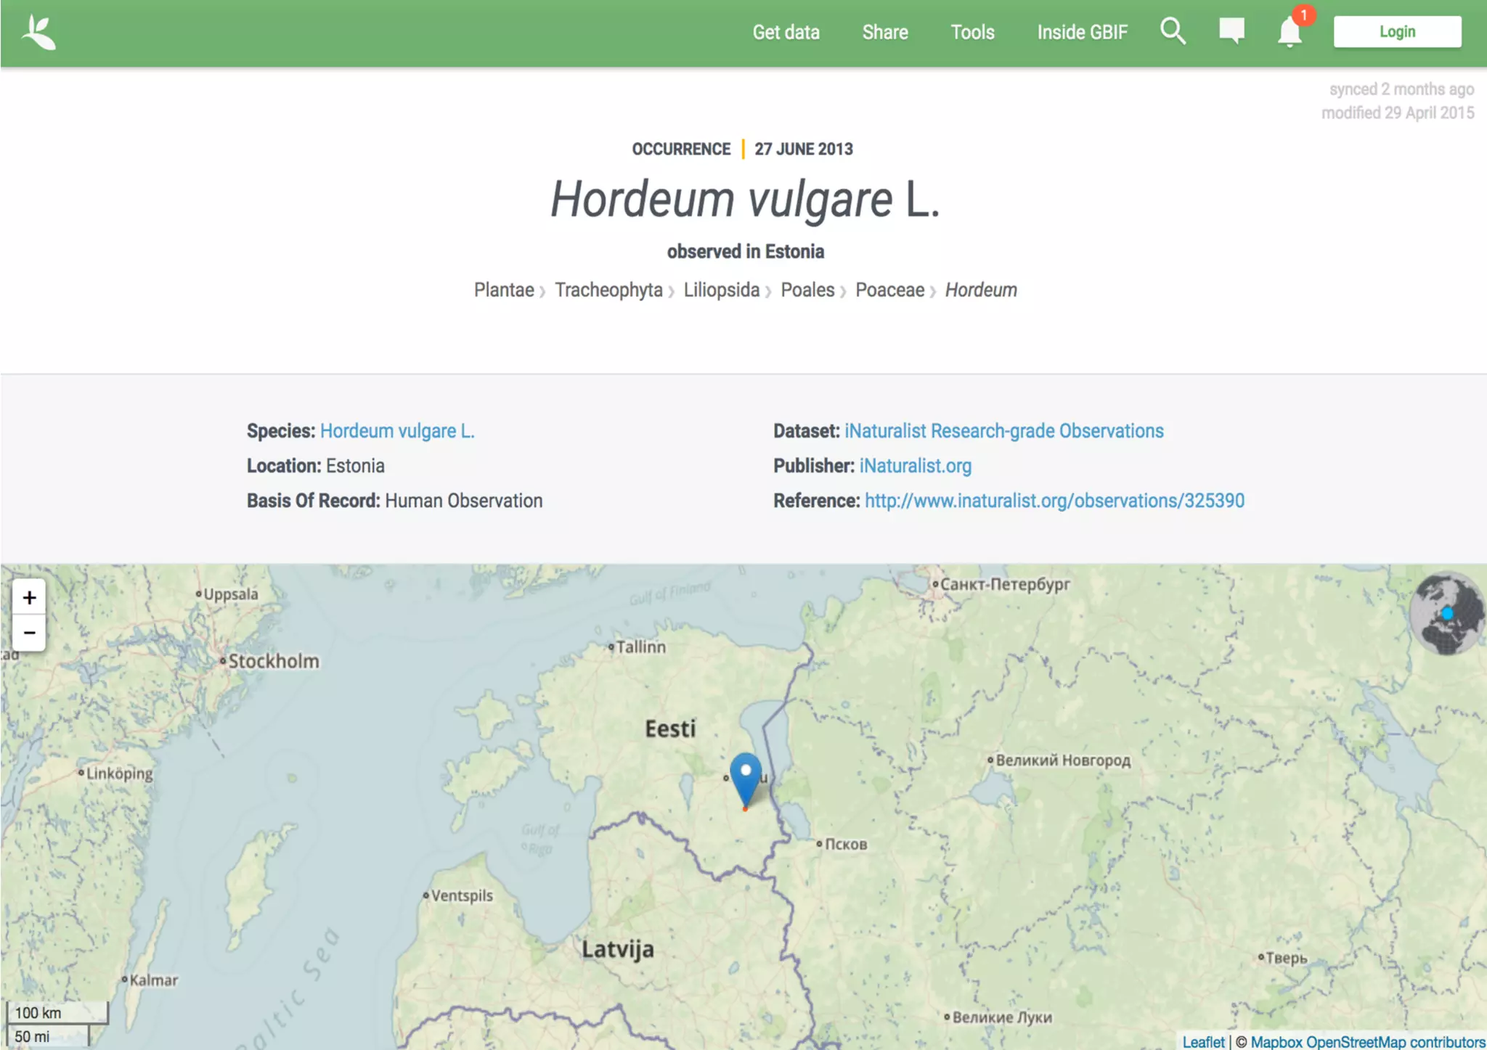
Task: Open the Hordeum vulgare L. species link
Action: pos(396,431)
